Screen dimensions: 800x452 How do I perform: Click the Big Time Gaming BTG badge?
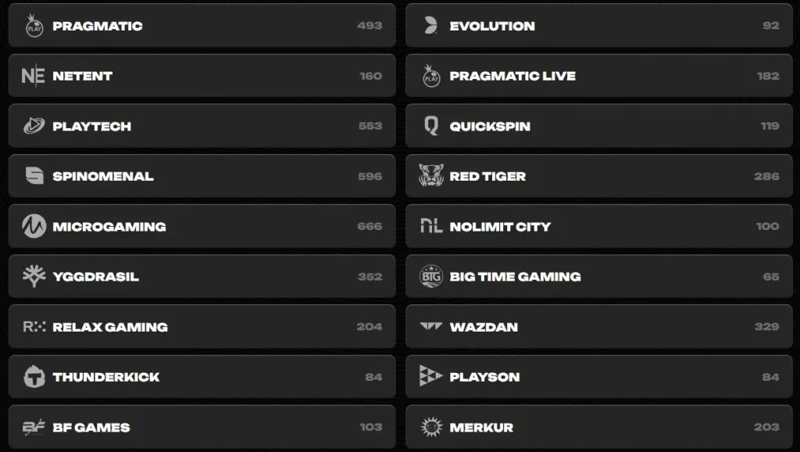431,276
